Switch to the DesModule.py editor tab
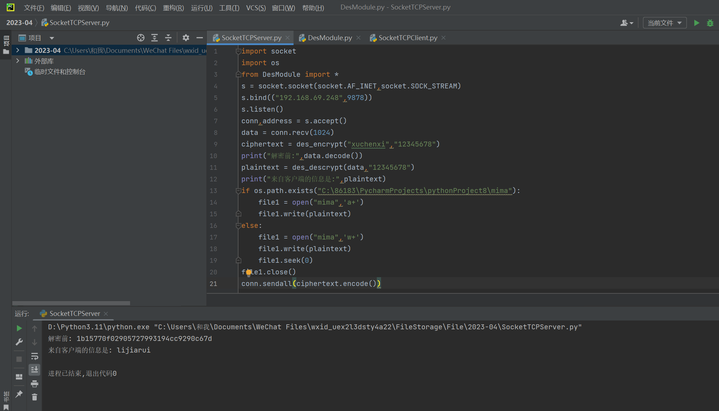This screenshot has height=411, width=719. pyautogui.click(x=330, y=38)
